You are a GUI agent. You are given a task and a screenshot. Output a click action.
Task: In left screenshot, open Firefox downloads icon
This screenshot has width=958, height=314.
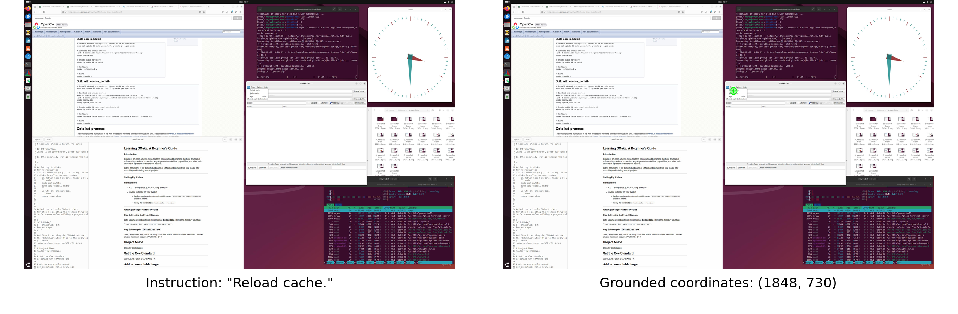tap(227, 12)
